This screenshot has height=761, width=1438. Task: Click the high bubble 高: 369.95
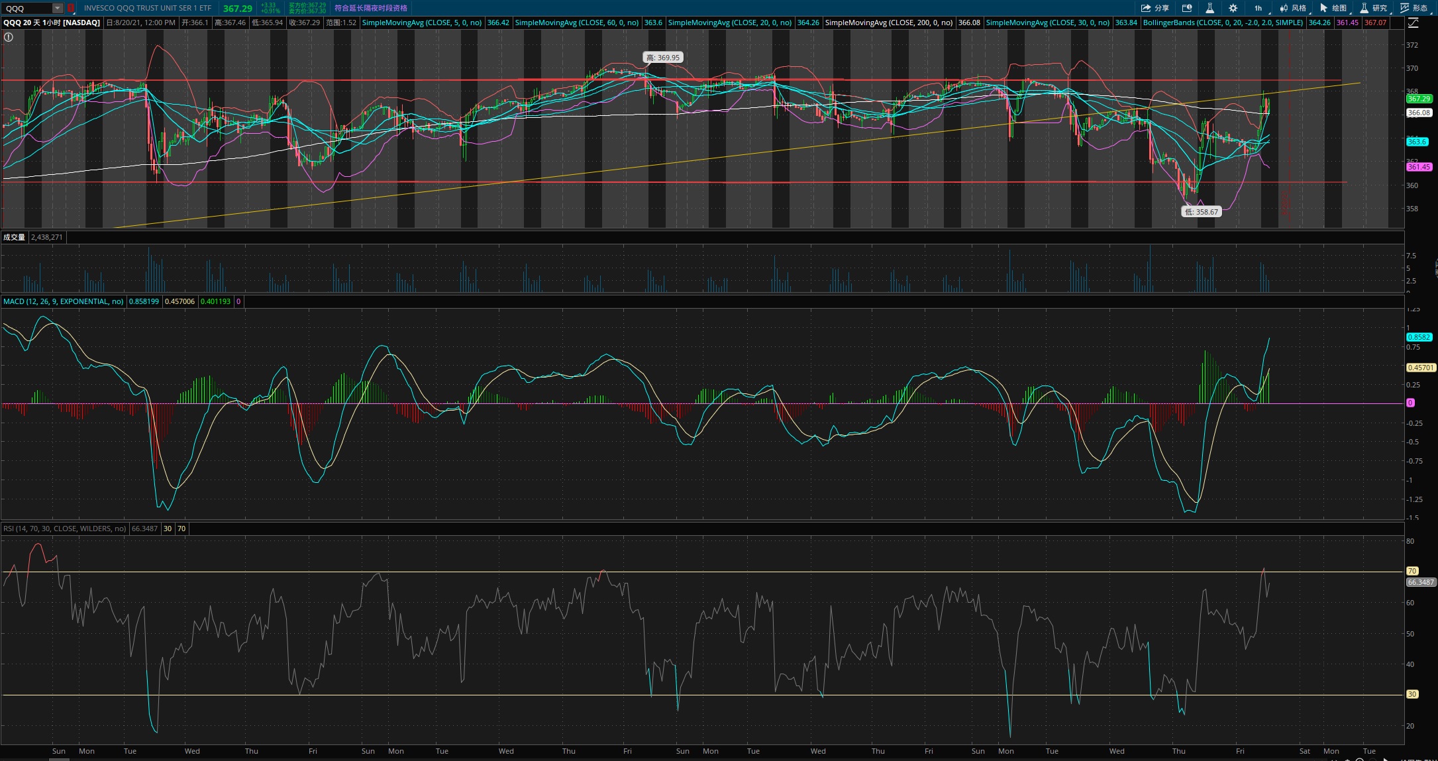coord(663,58)
